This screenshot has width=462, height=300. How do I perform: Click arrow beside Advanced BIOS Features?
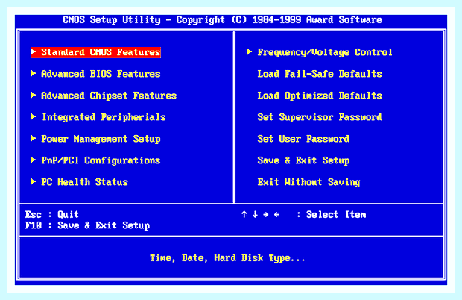coord(34,73)
